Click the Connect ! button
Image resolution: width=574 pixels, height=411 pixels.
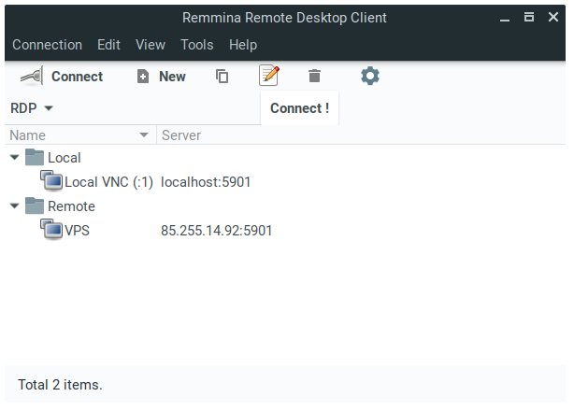tap(299, 108)
